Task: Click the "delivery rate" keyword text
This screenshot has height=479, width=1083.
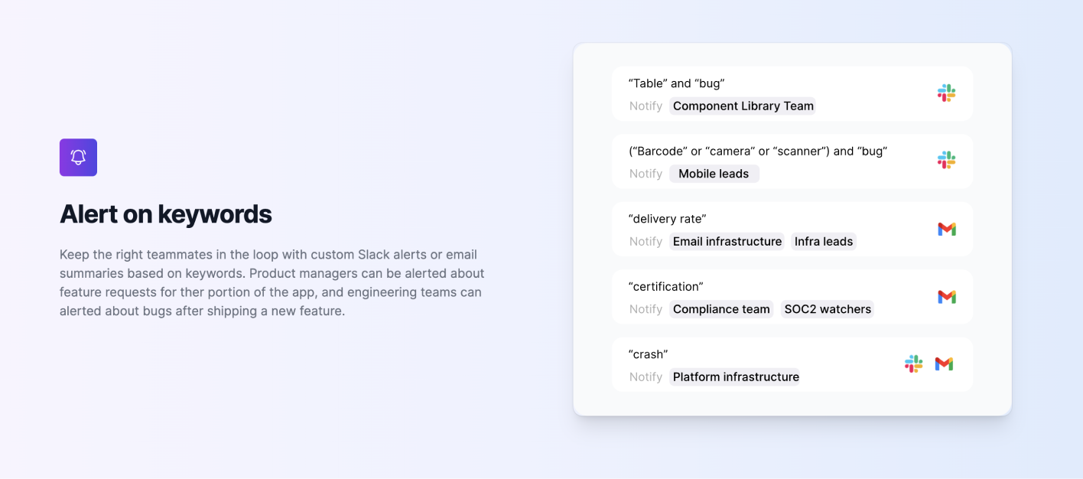Action: click(667, 219)
